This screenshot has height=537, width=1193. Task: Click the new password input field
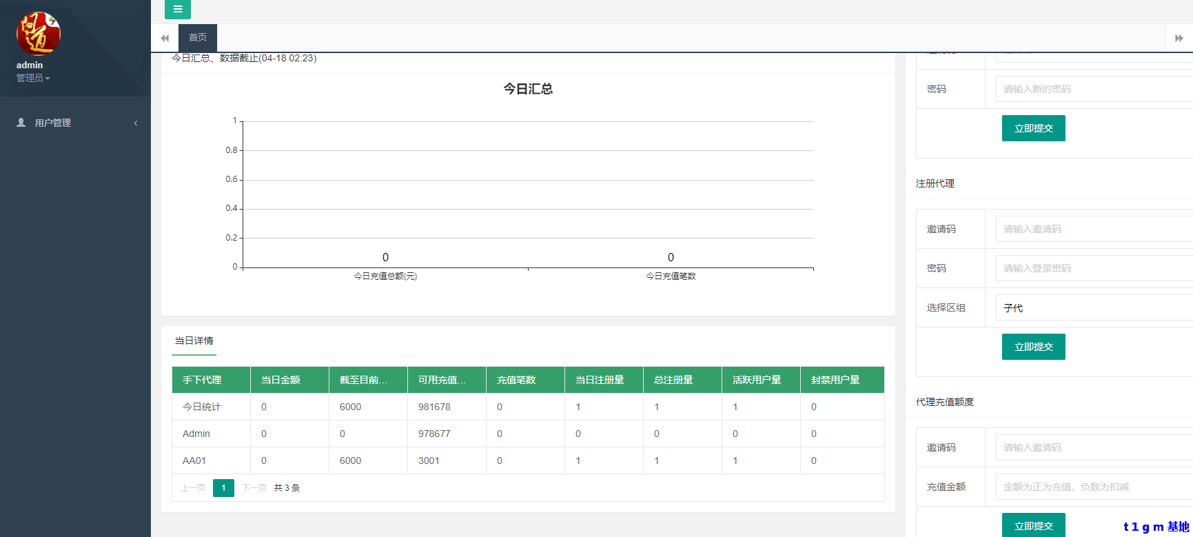tap(1094, 89)
